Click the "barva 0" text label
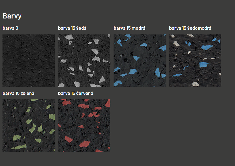This screenshot has width=235, height=166. click(11, 28)
